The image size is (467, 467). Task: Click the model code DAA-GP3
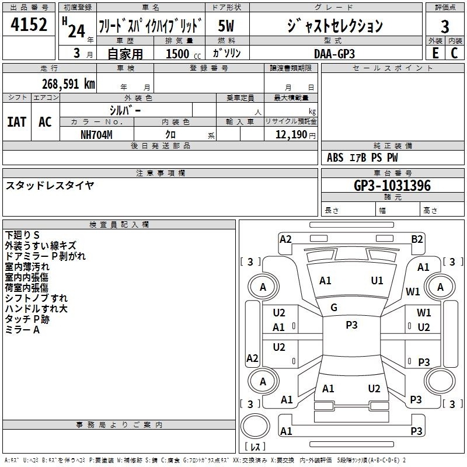[x=334, y=53]
